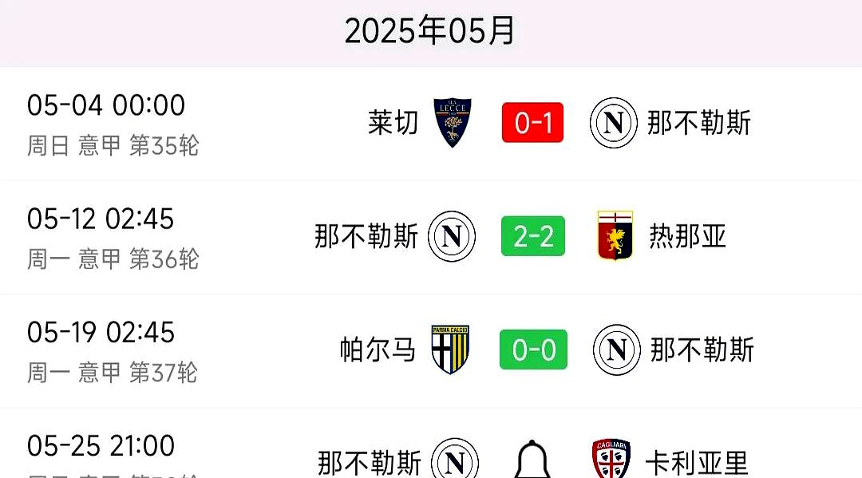Click the red 0-1 score button
The width and height of the screenshot is (862, 478).
coord(532,124)
